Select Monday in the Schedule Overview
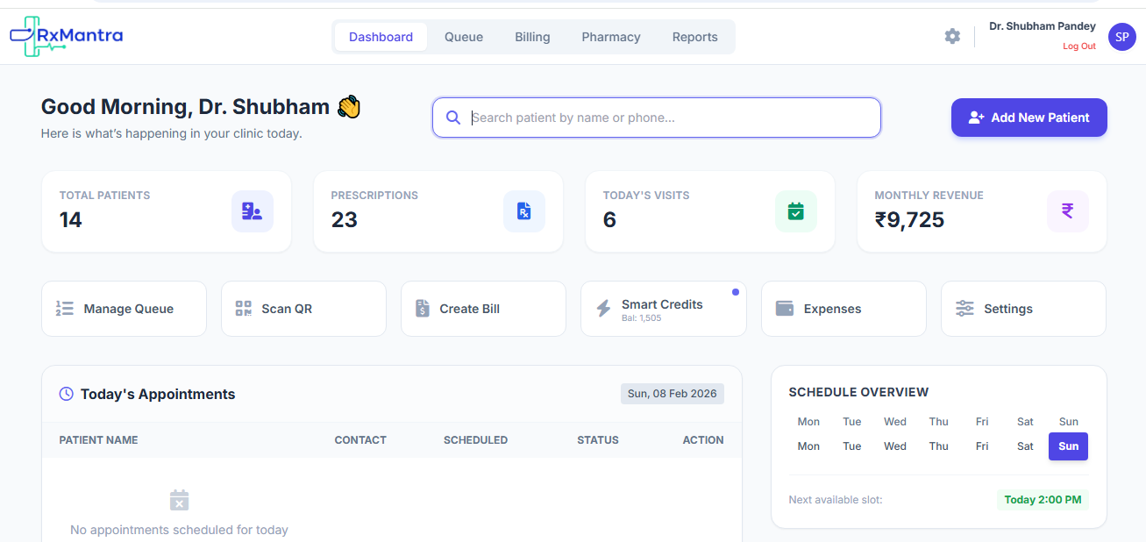 click(x=808, y=446)
